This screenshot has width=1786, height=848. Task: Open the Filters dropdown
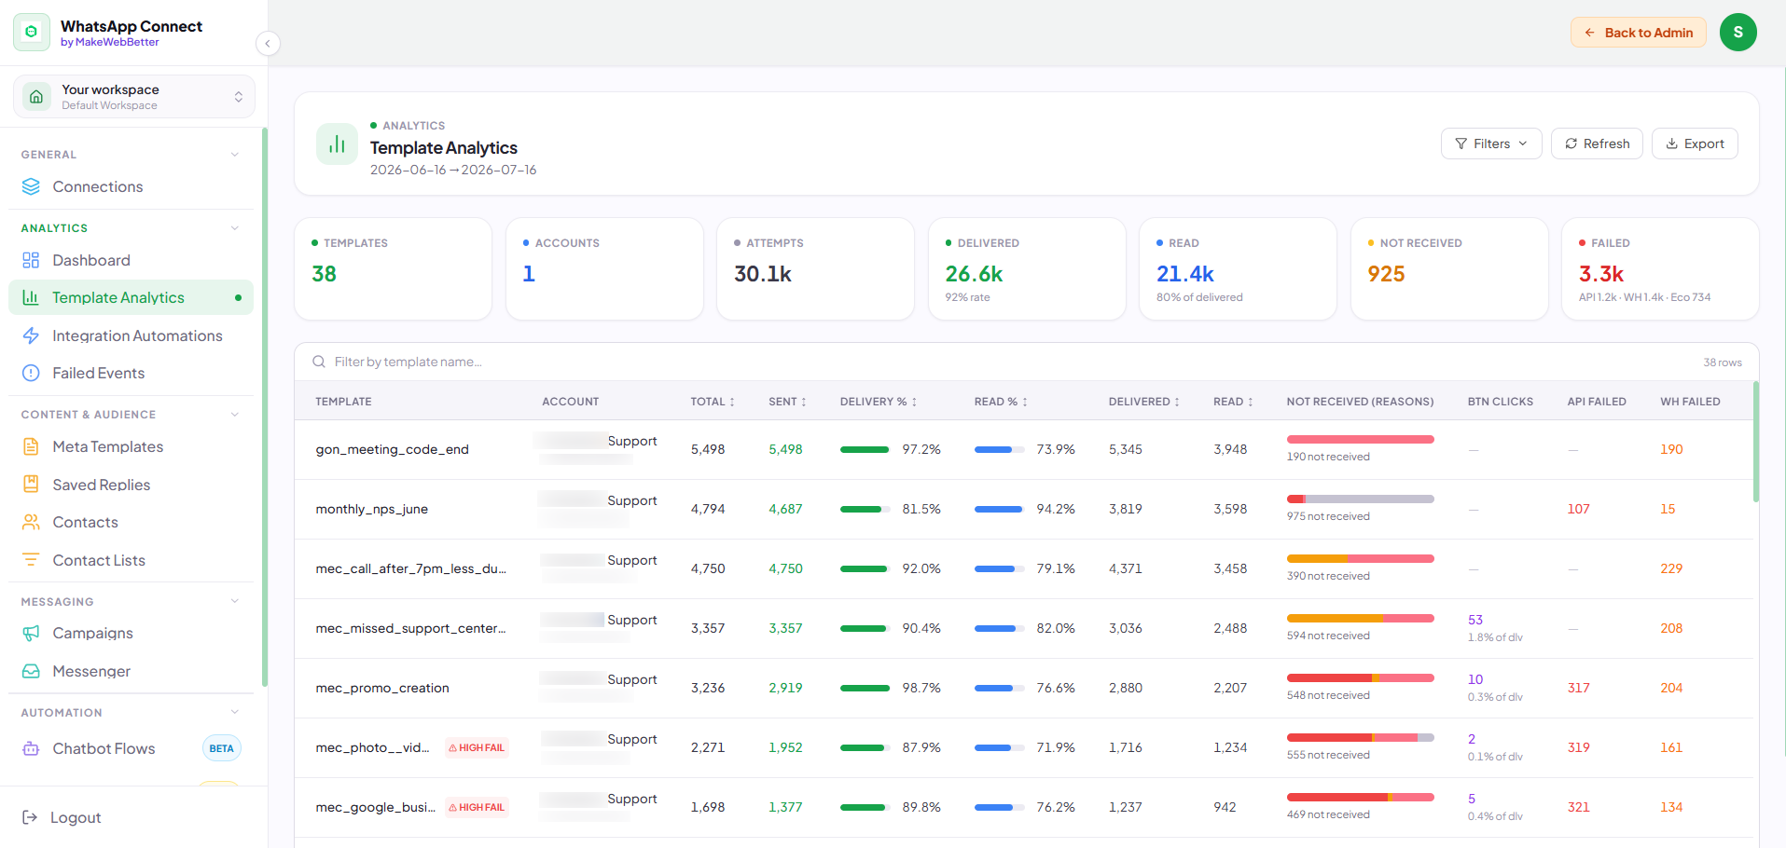[1491, 144]
